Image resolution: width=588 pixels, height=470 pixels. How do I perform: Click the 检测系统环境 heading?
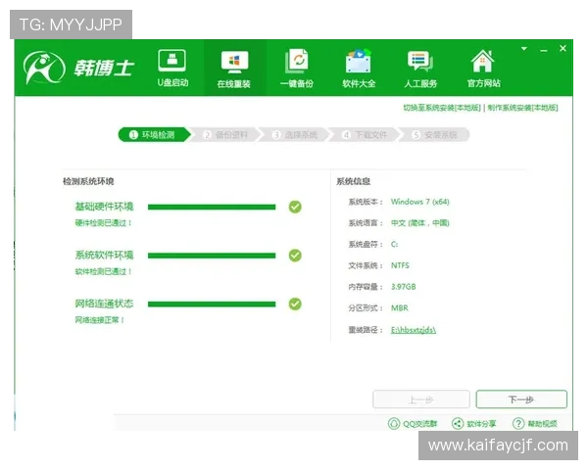[88, 182]
